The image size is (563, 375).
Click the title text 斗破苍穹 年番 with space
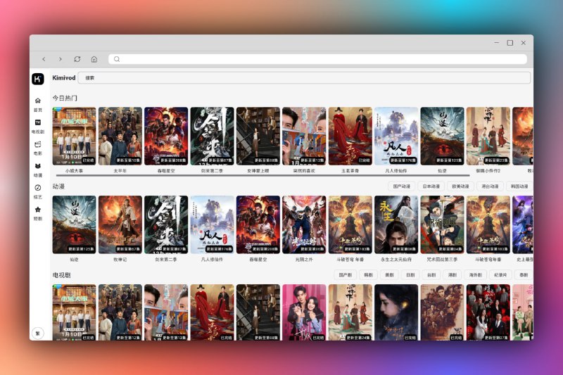pyautogui.click(x=350, y=259)
